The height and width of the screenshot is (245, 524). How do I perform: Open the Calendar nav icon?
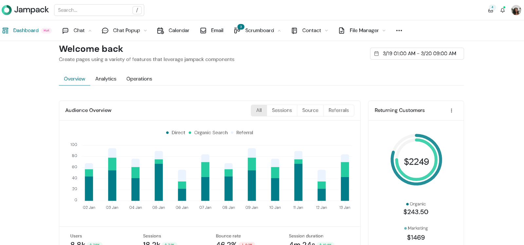click(160, 31)
